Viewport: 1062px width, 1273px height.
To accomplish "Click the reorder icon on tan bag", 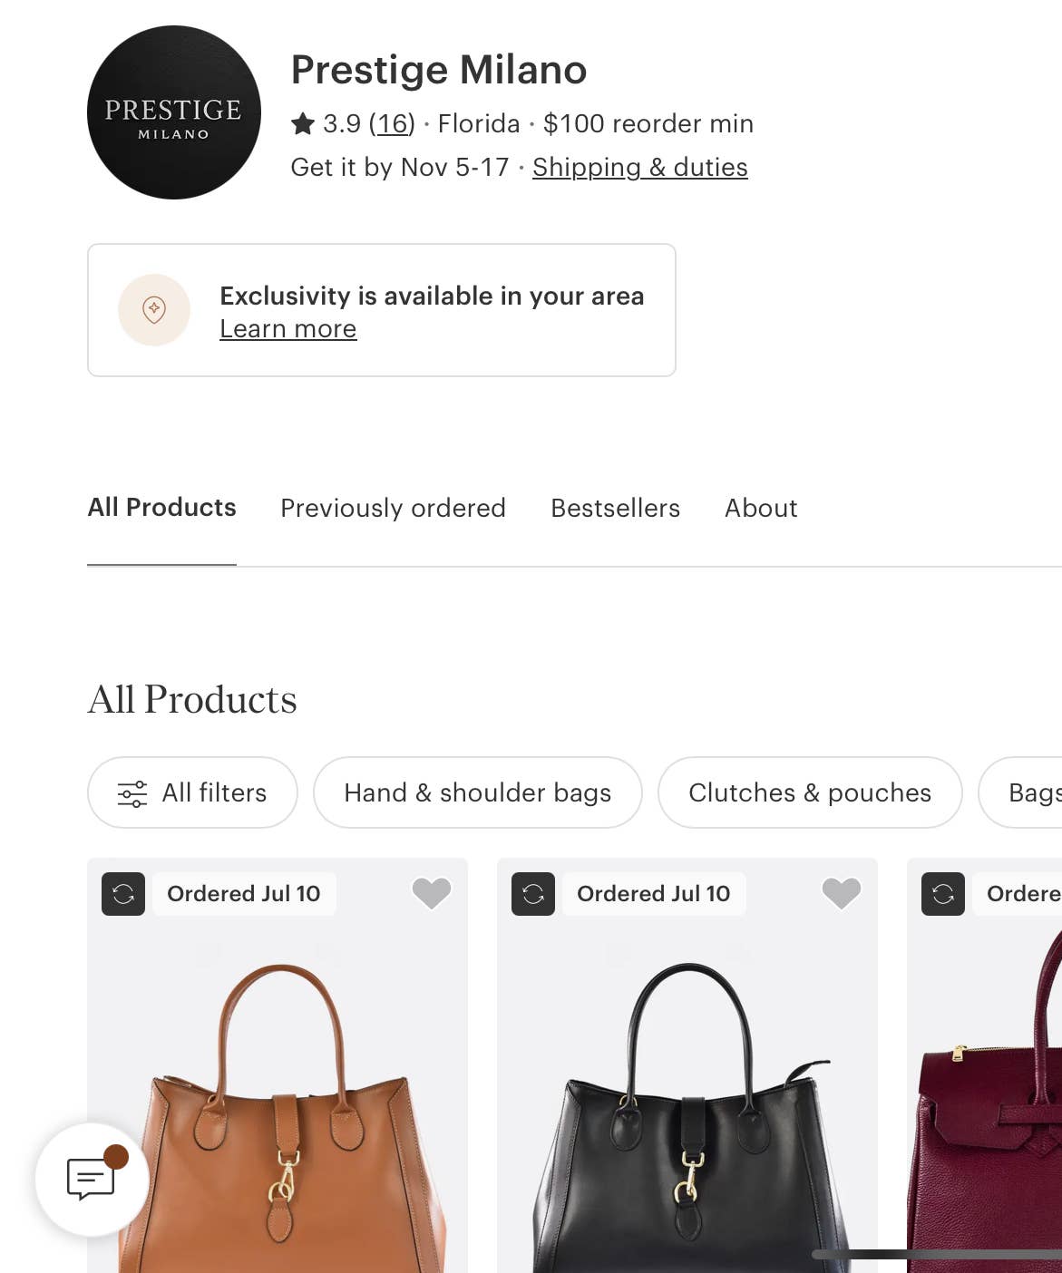I will coord(123,894).
